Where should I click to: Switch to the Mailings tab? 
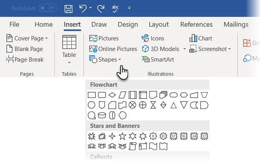236,25
